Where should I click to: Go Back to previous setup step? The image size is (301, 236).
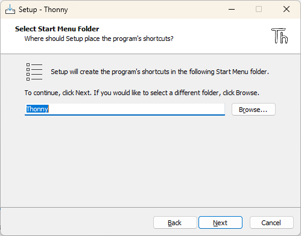(175, 223)
